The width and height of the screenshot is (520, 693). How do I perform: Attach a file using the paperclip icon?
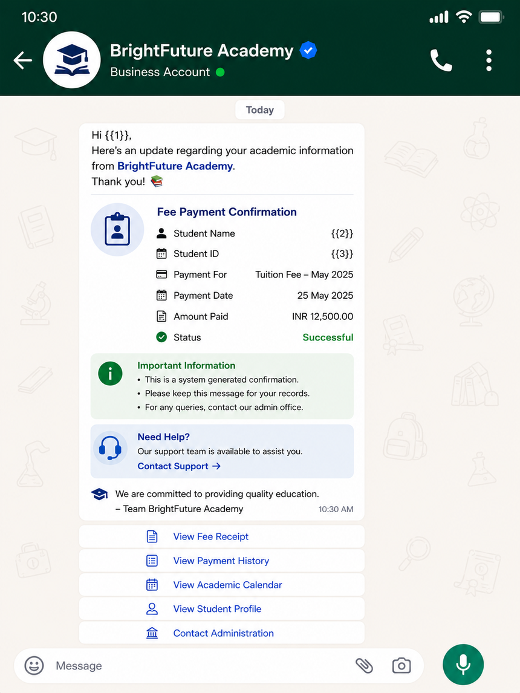pyautogui.click(x=364, y=665)
